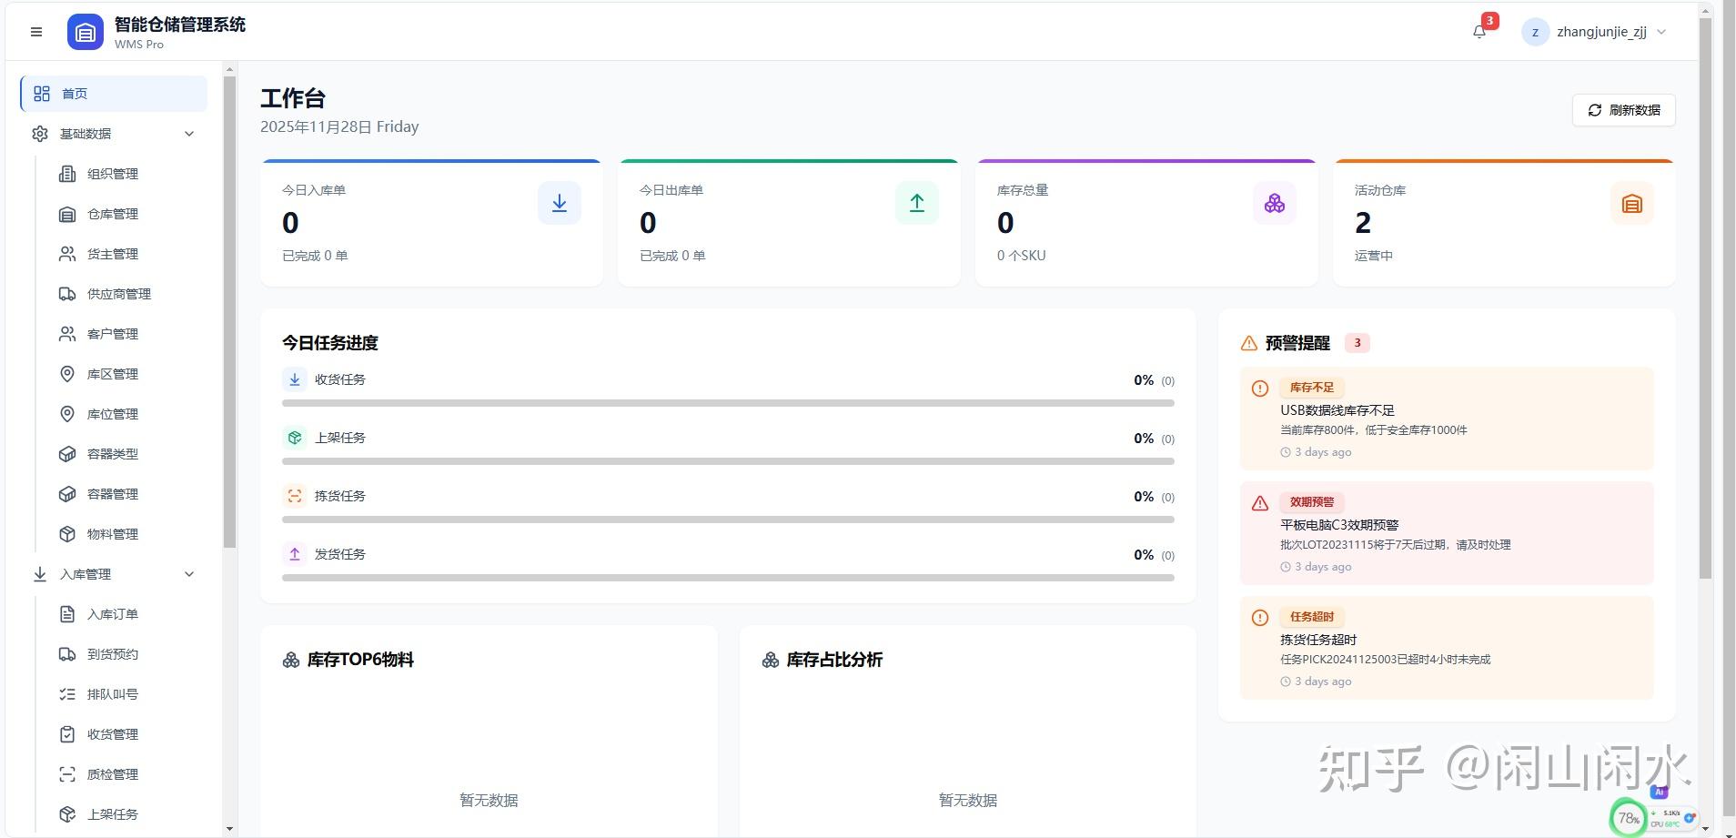This screenshot has height=838, width=1736.
Task: Click the scan icon for 质检管理
Action: [x=67, y=774]
